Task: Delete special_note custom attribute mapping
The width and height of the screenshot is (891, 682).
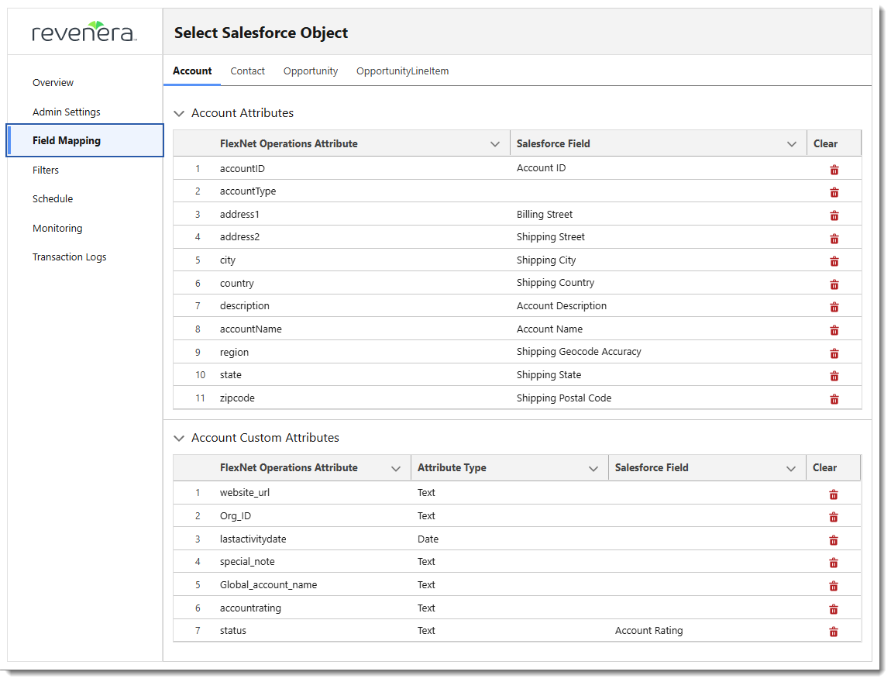Action: 834,563
